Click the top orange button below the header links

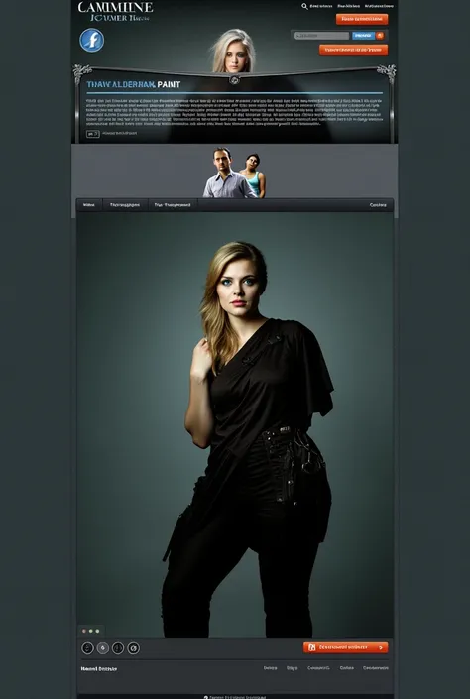click(362, 19)
